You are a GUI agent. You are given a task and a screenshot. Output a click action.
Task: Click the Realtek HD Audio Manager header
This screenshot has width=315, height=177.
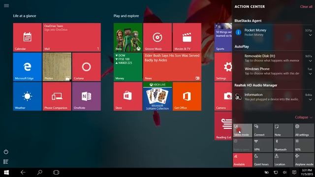(x=256, y=85)
